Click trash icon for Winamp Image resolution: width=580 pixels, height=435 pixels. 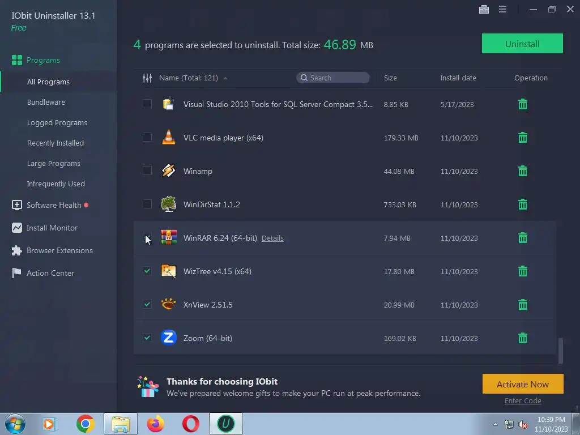pyautogui.click(x=523, y=171)
